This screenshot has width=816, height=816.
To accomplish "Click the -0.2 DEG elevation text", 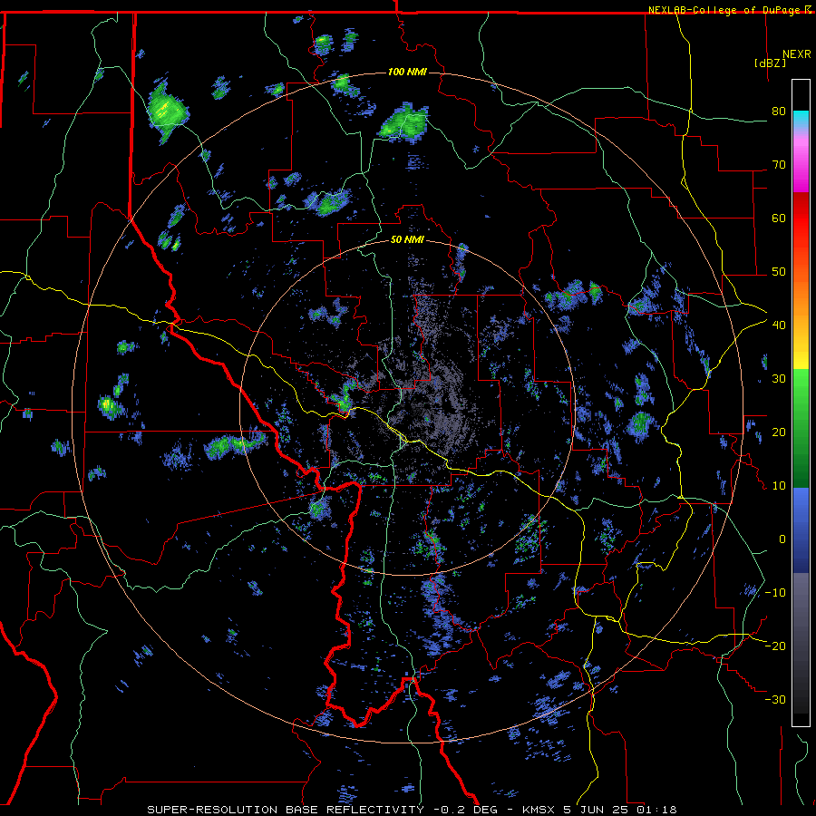I will click(465, 810).
